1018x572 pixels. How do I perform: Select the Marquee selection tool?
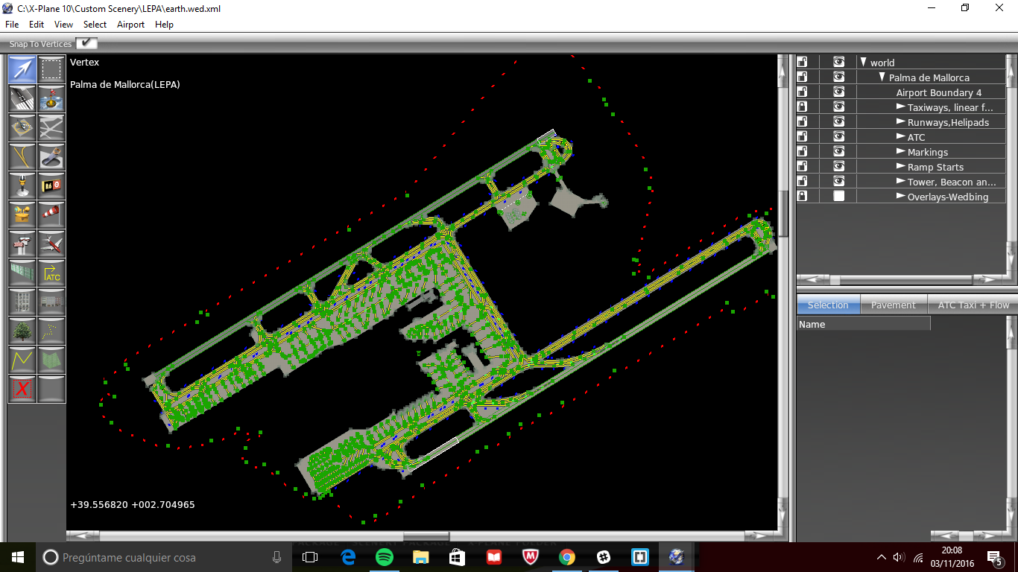pyautogui.click(x=51, y=70)
